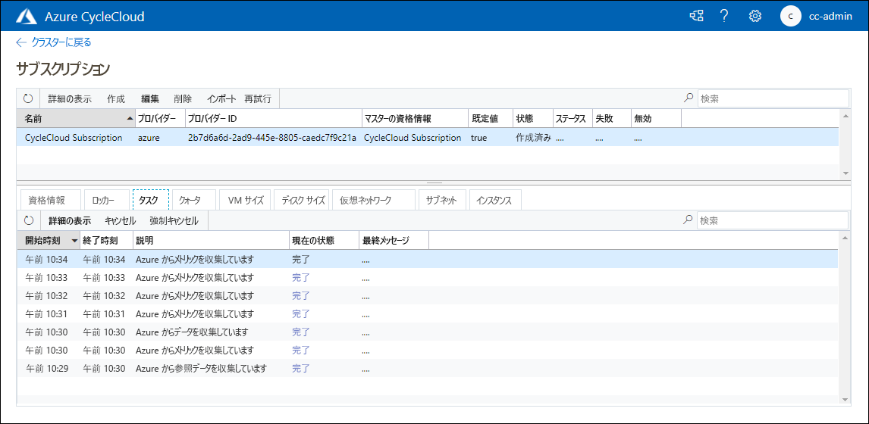Open the ディスク サイズ tab
This screenshot has width=869, height=424.
[303, 201]
